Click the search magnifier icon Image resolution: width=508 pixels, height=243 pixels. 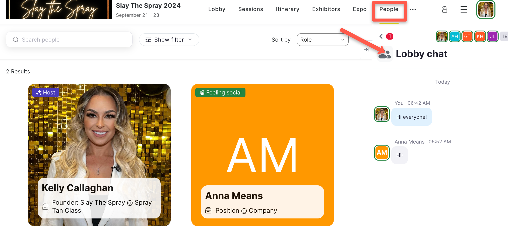[x=16, y=40]
